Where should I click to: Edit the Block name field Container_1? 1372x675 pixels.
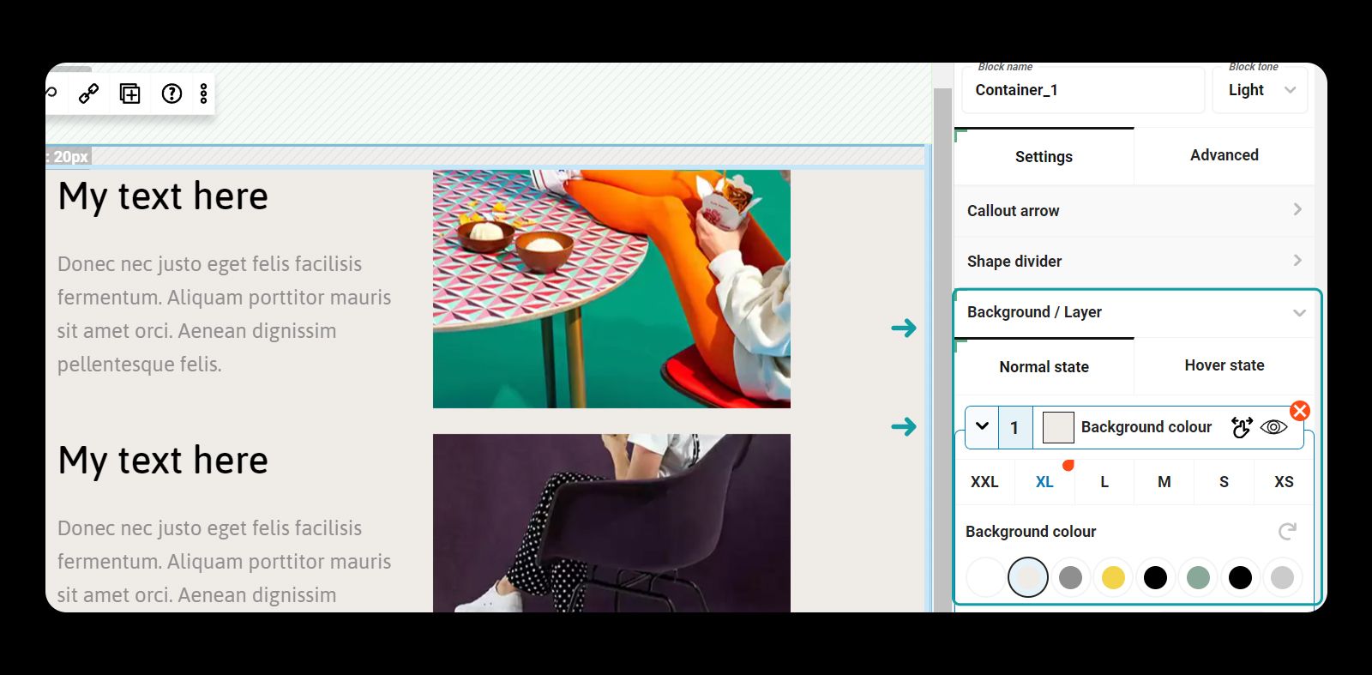point(1083,90)
